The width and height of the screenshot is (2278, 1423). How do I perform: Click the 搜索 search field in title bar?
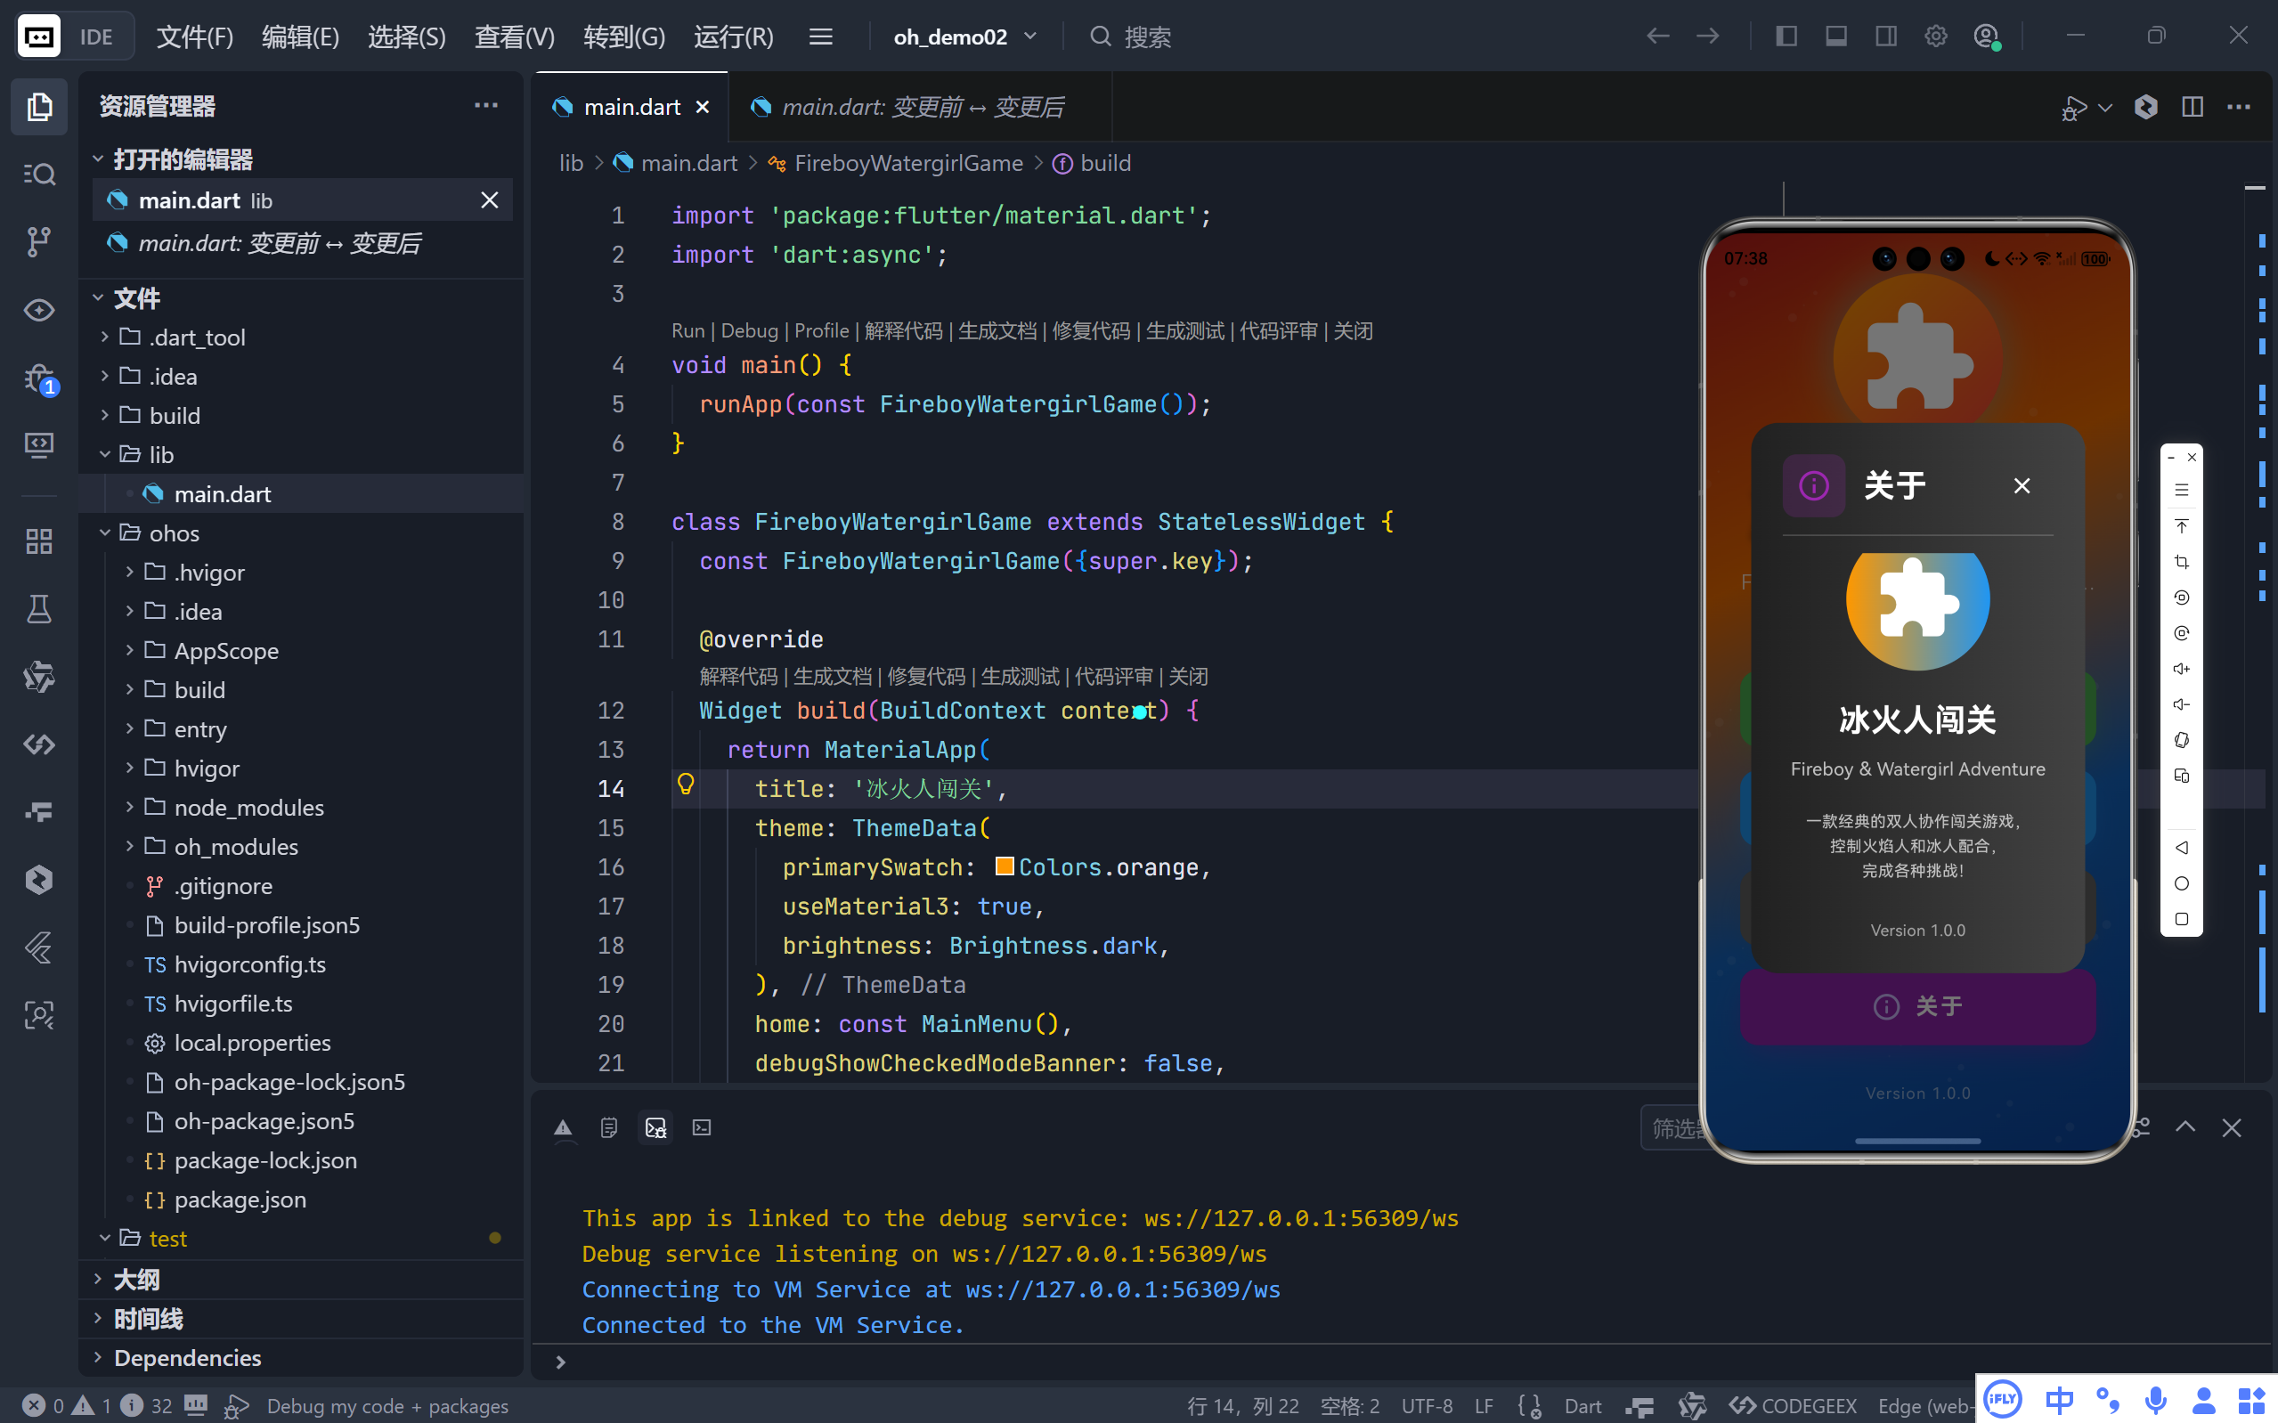1147,37
